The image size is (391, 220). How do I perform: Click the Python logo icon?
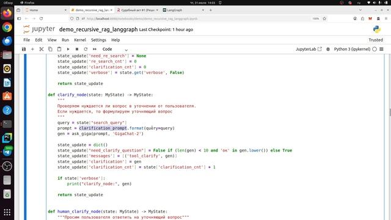point(377,29)
